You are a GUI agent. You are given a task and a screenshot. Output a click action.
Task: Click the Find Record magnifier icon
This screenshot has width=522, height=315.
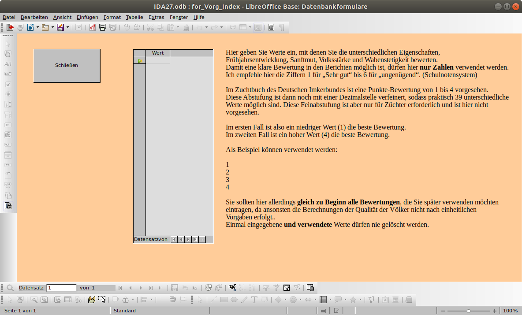click(x=10, y=288)
